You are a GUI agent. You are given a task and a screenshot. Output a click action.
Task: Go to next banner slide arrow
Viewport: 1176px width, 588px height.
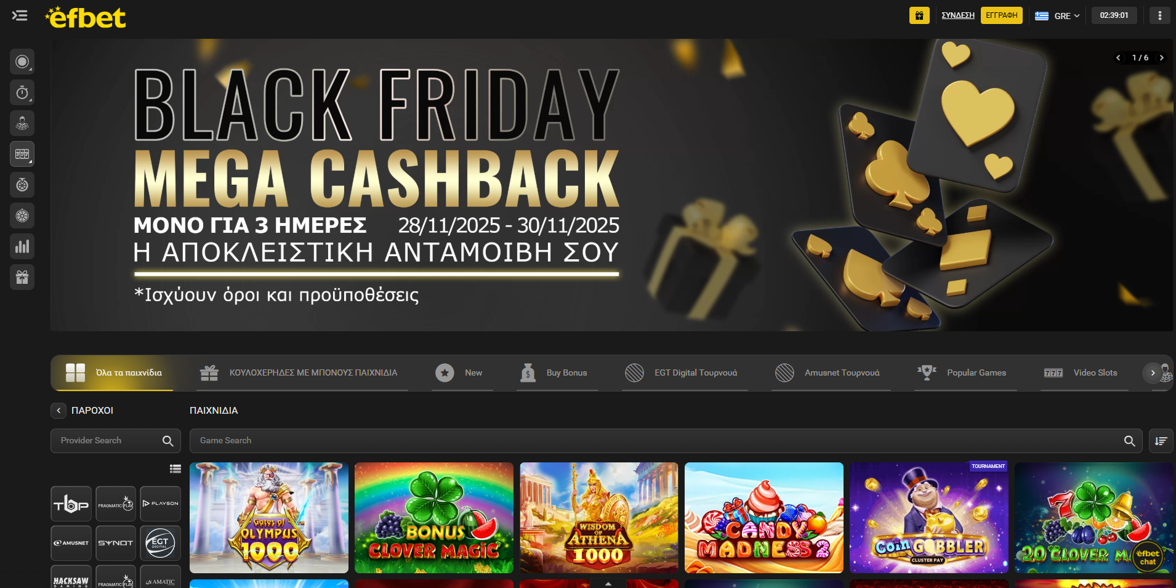pyautogui.click(x=1162, y=58)
